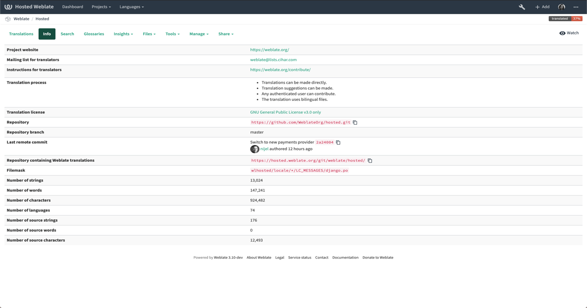Copy the github hosted.git repository URL
This screenshot has width=587, height=308.
355,123
